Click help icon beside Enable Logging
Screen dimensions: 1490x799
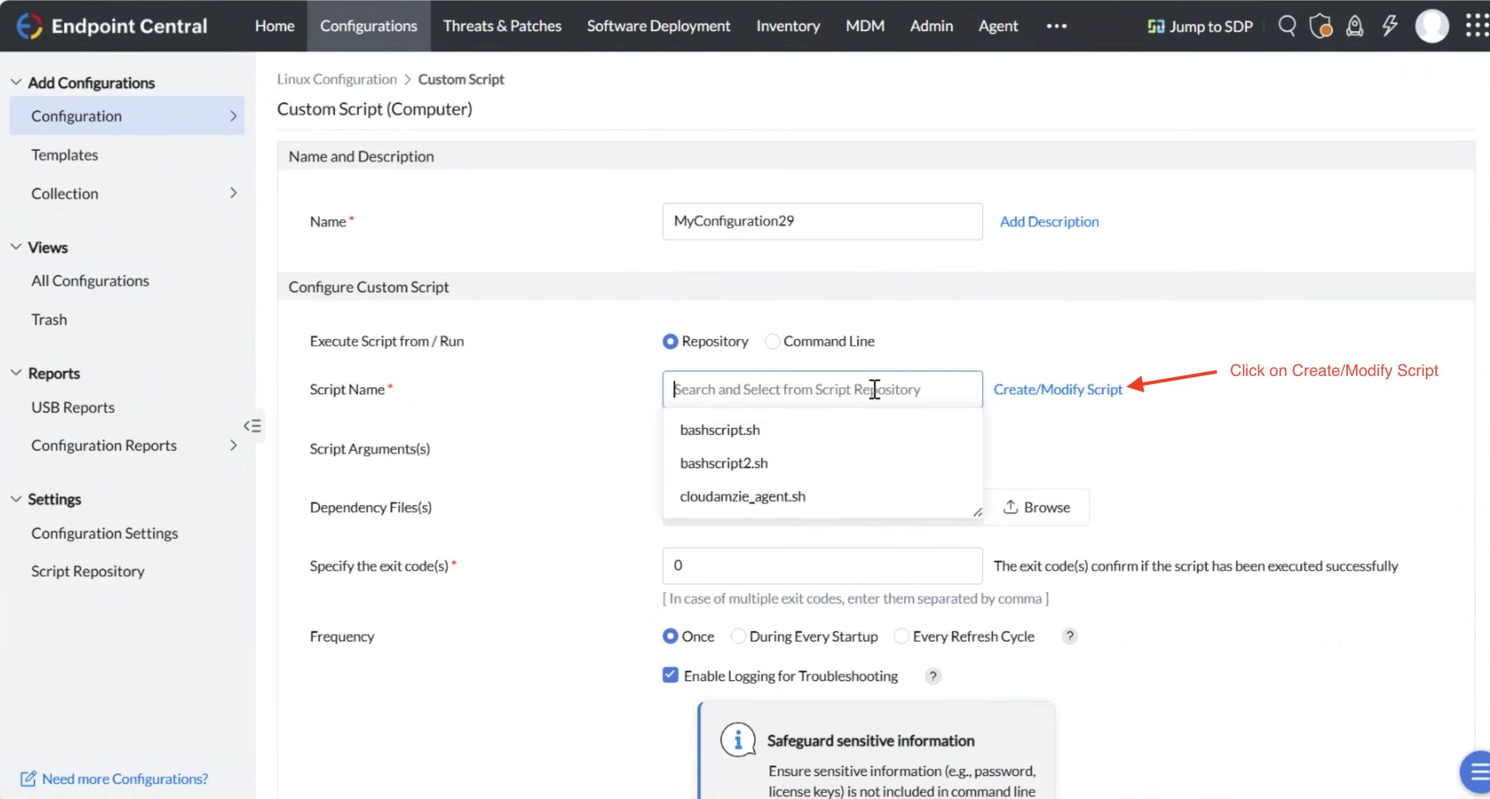tap(933, 676)
